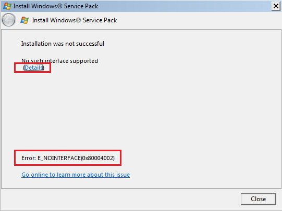Screen dimensions: 282x211
Task: Click the Close button
Action: tap(258, 199)
